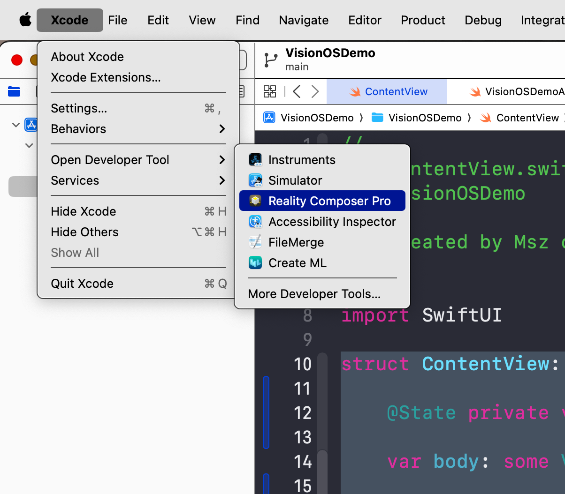Choose More Developer Tools…
565x494 pixels.
[x=322, y=294]
